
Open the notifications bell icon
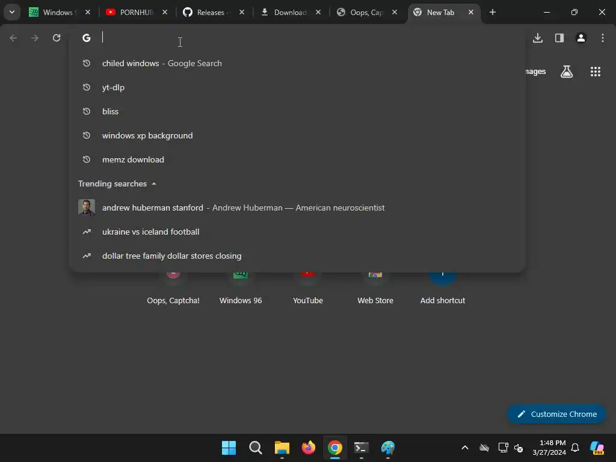tap(575, 448)
